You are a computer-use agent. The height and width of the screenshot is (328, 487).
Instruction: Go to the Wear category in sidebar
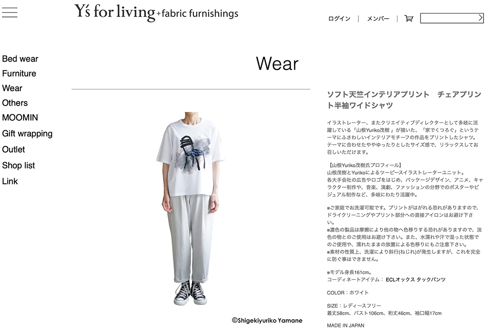(x=12, y=88)
